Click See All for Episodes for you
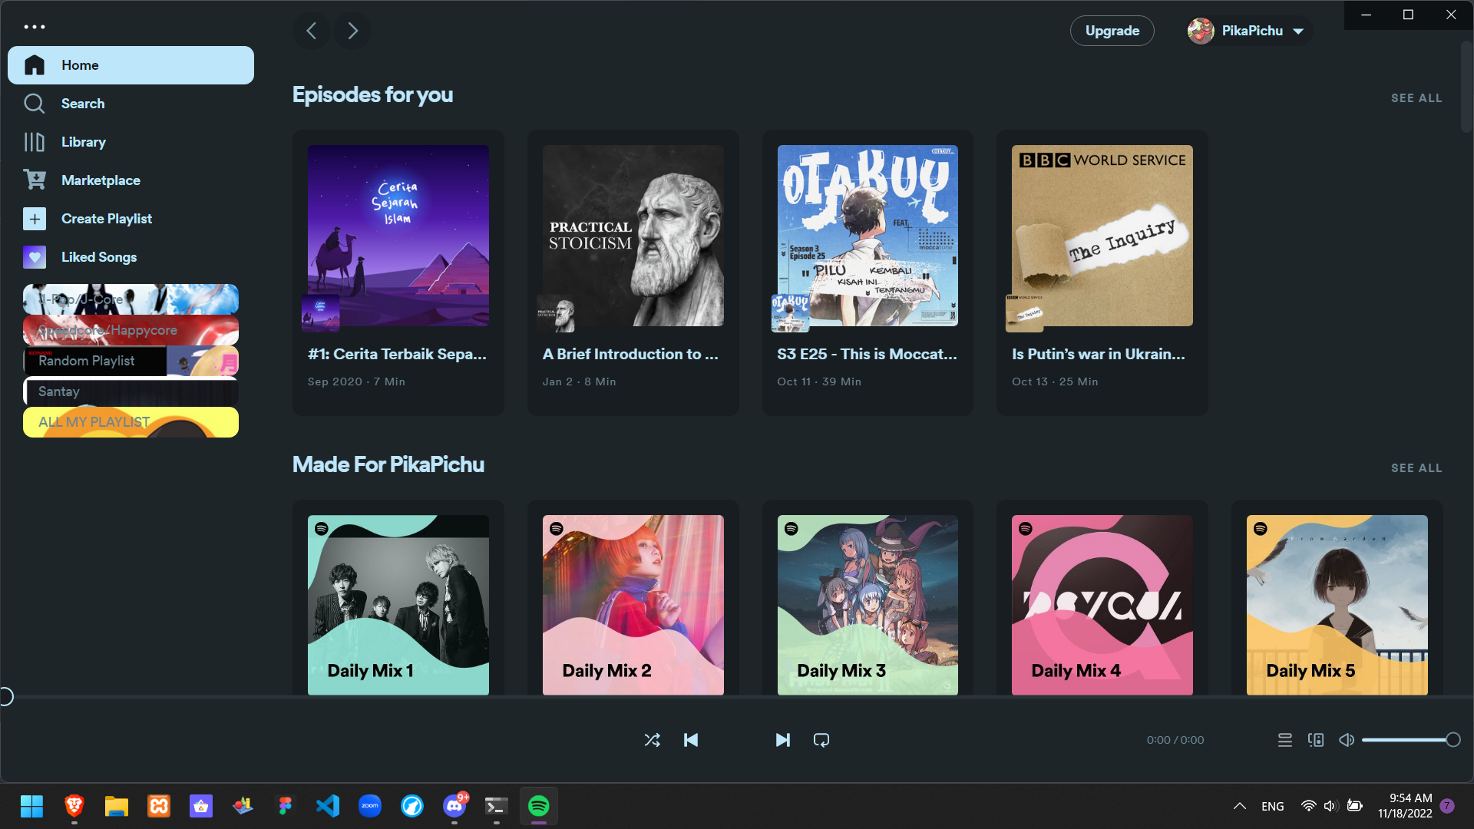The height and width of the screenshot is (829, 1474). point(1416,98)
